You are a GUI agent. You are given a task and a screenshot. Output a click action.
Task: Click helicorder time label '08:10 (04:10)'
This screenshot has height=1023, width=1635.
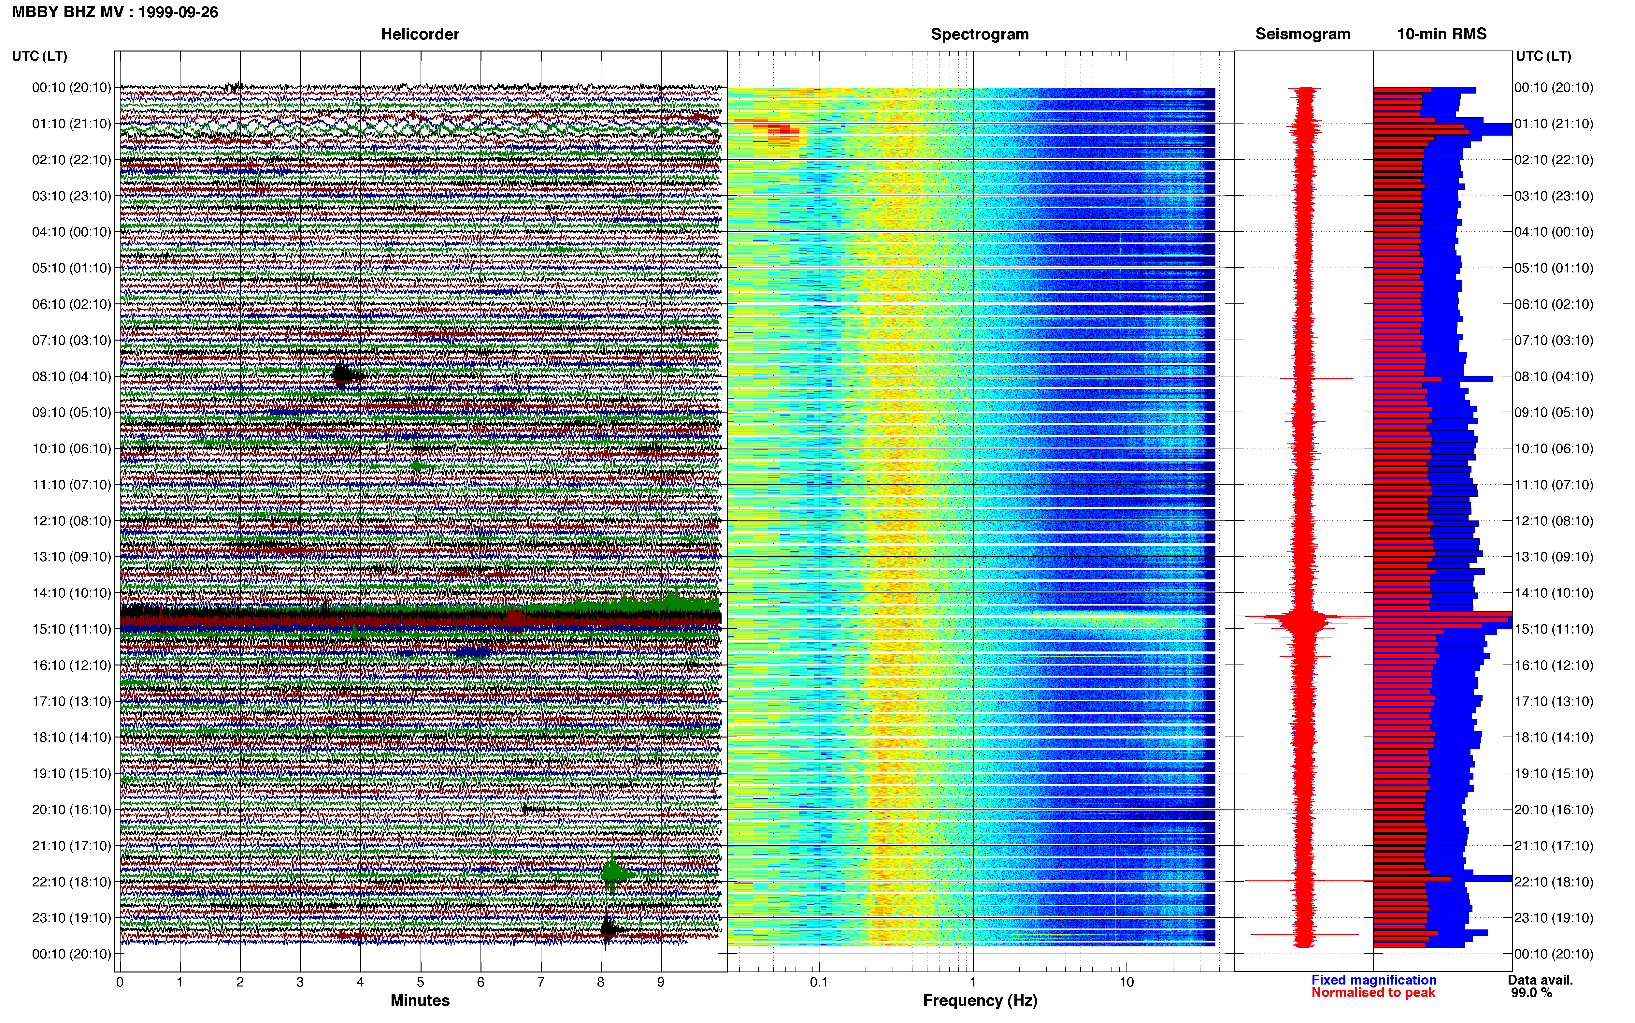tap(72, 376)
